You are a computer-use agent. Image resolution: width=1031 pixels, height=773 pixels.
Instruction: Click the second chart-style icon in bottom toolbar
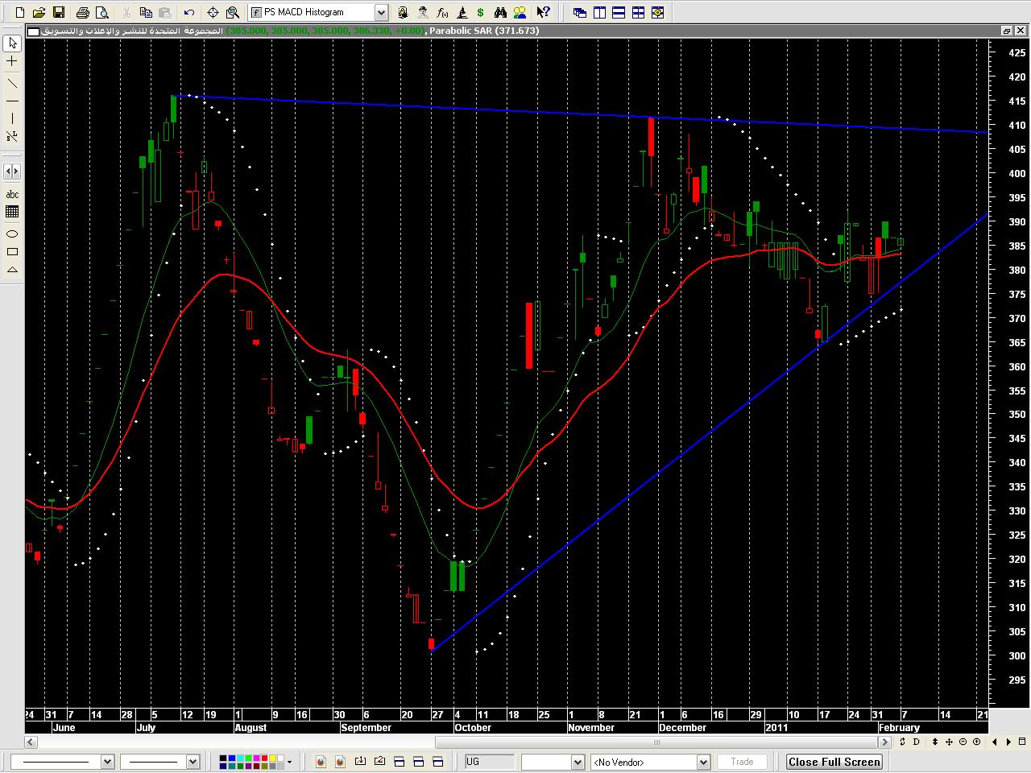pyautogui.click(x=340, y=762)
